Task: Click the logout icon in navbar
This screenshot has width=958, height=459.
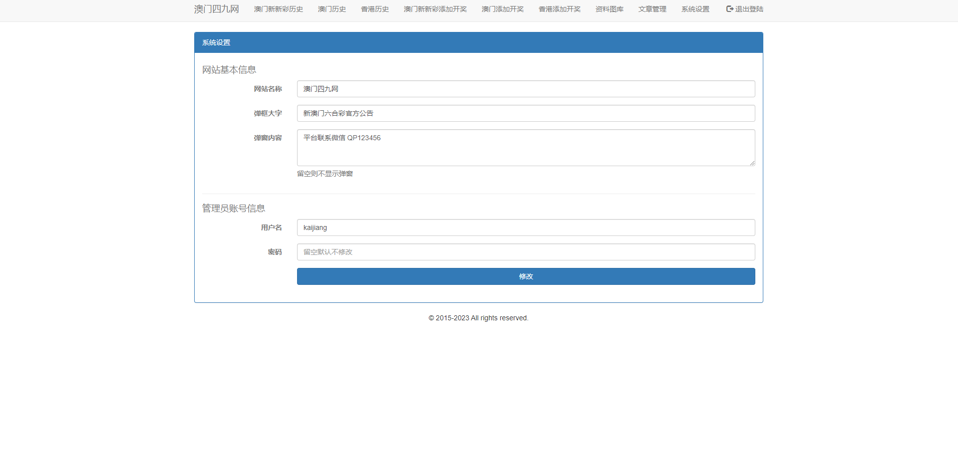Action: 729,9
